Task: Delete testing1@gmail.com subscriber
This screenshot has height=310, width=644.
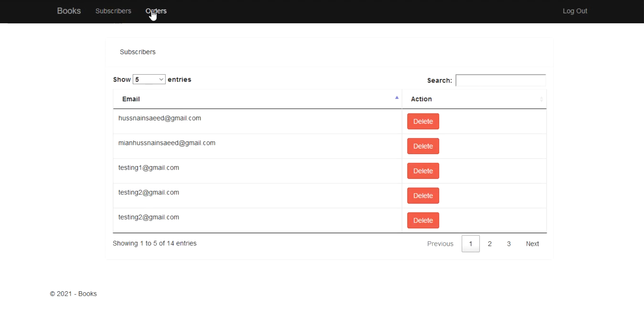Action: [423, 171]
